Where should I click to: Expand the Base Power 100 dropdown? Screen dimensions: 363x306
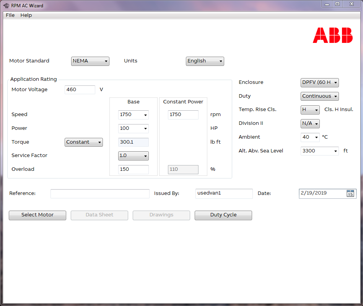tap(133, 129)
